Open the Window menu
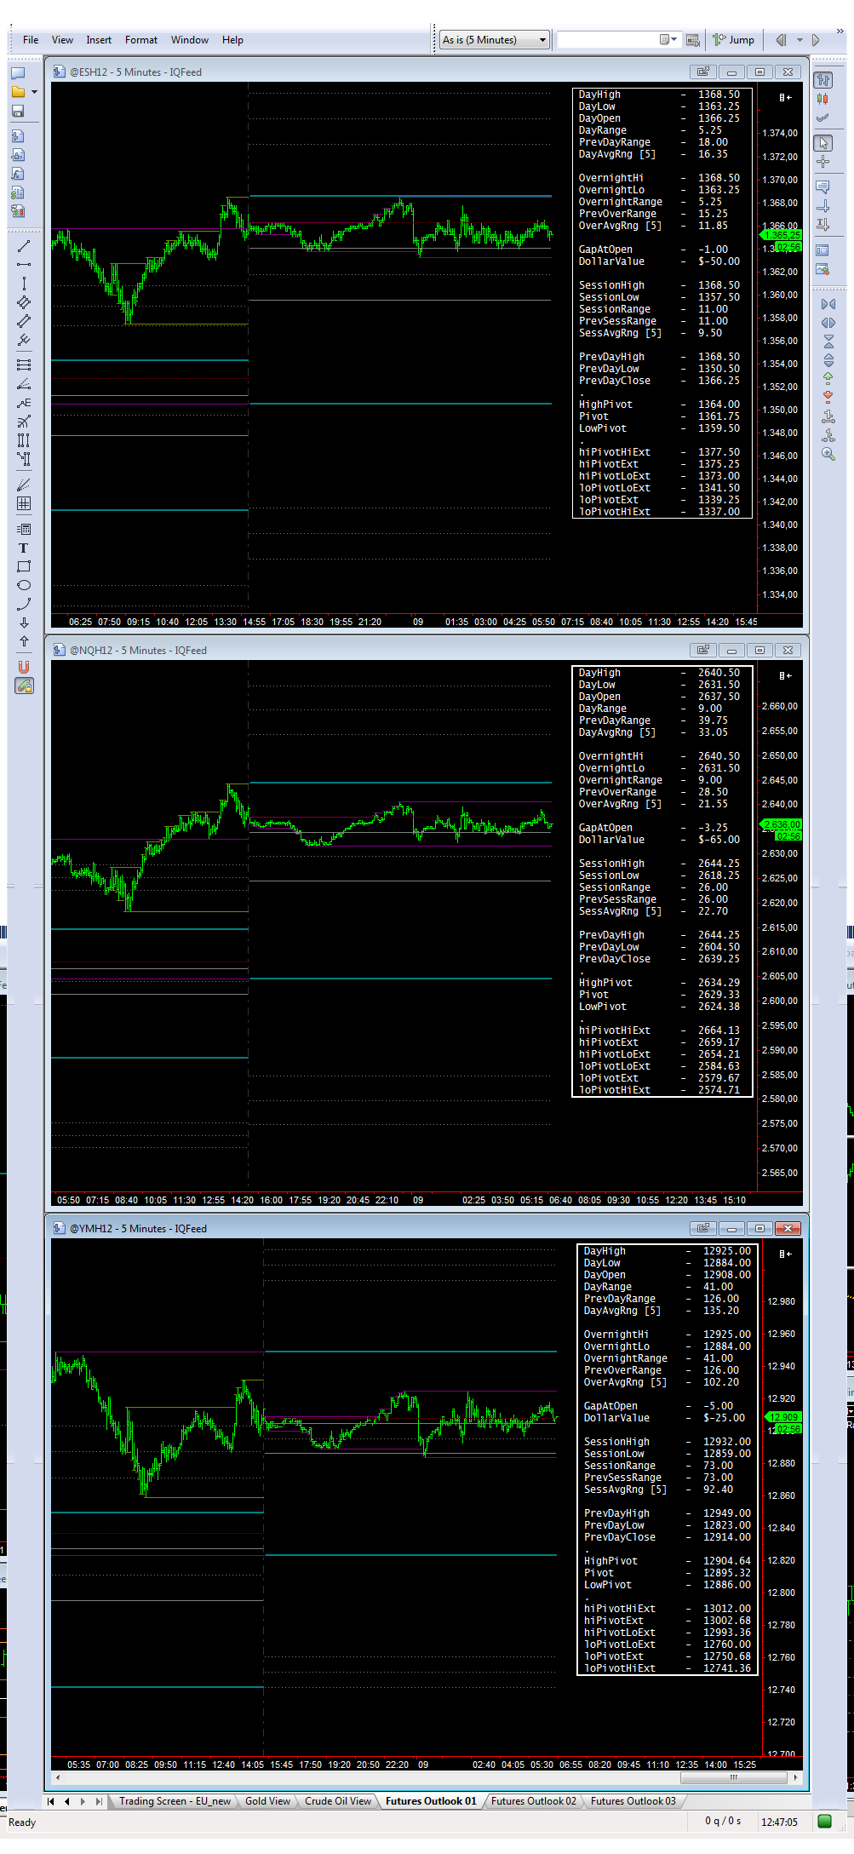This screenshot has height=1854, width=854. [189, 40]
